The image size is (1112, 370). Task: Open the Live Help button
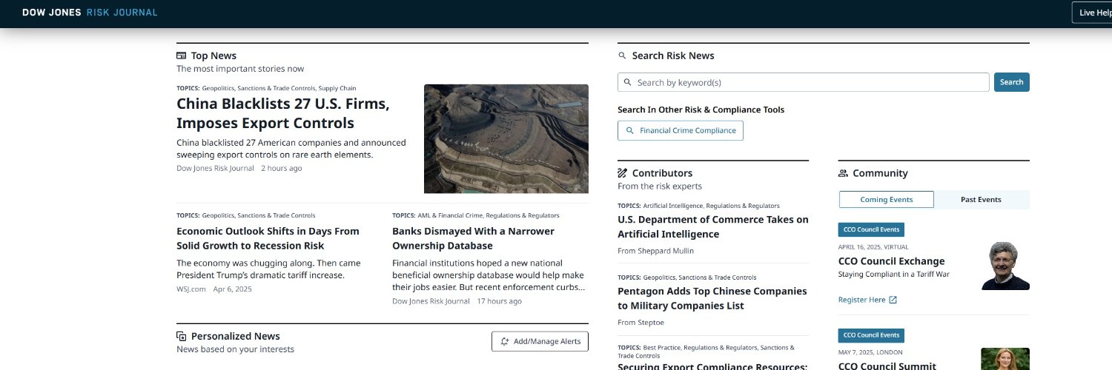(x=1092, y=13)
